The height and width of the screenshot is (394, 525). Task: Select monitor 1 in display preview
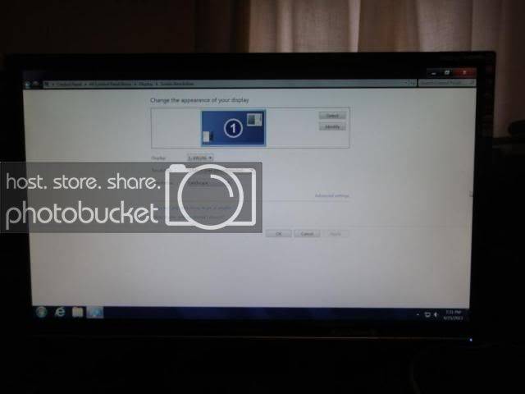click(233, 128)
